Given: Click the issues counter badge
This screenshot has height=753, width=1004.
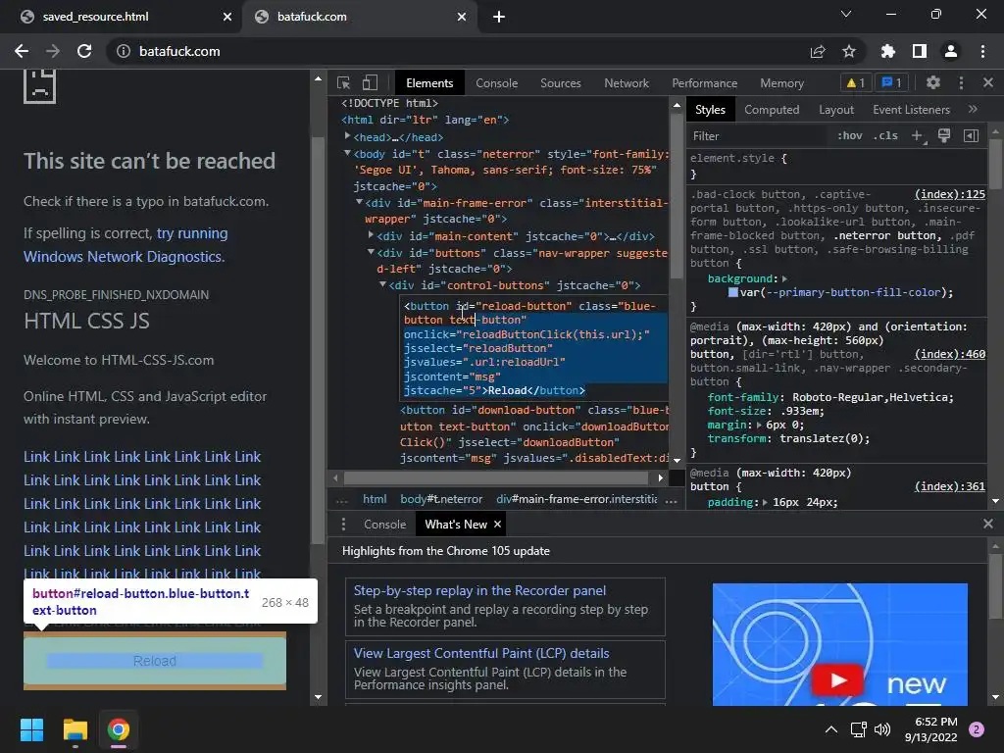Looking at the screenshot, I should pos(891,82).
